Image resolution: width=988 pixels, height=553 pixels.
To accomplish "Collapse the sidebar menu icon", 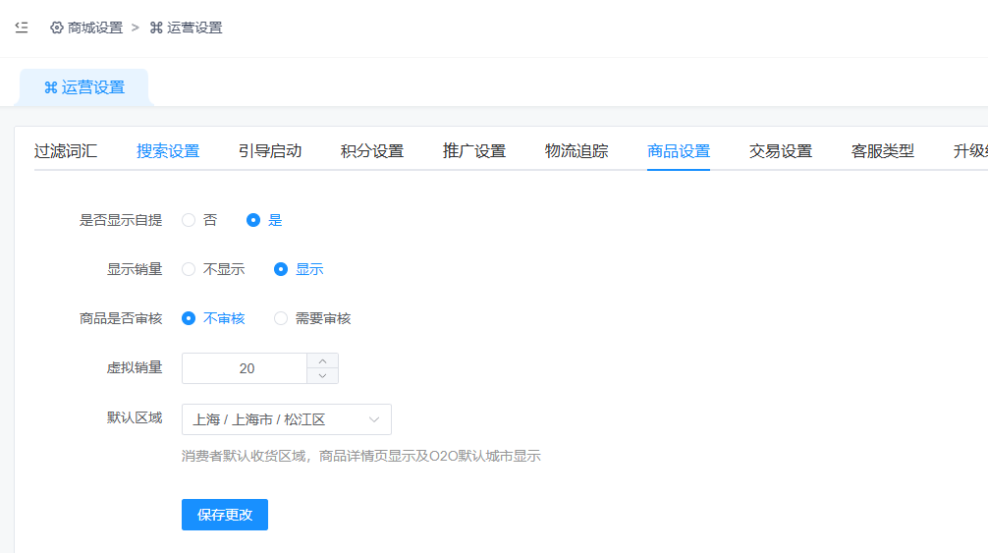I will (x=22, y=28).
